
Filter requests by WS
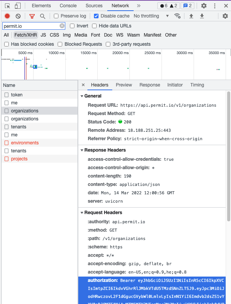pyautogui.click(x=120, y=35)
